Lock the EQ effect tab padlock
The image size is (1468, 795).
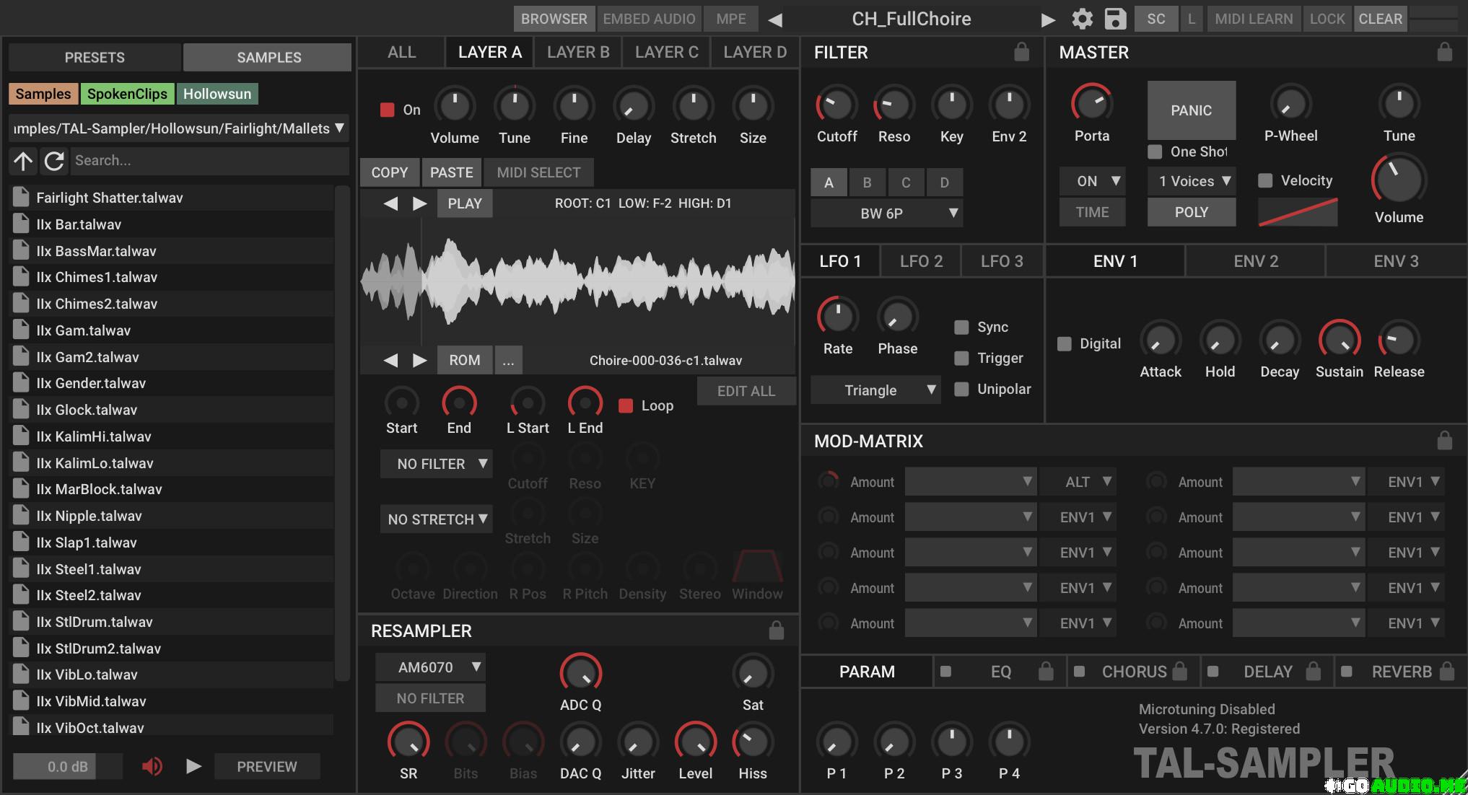[1046, 672]
